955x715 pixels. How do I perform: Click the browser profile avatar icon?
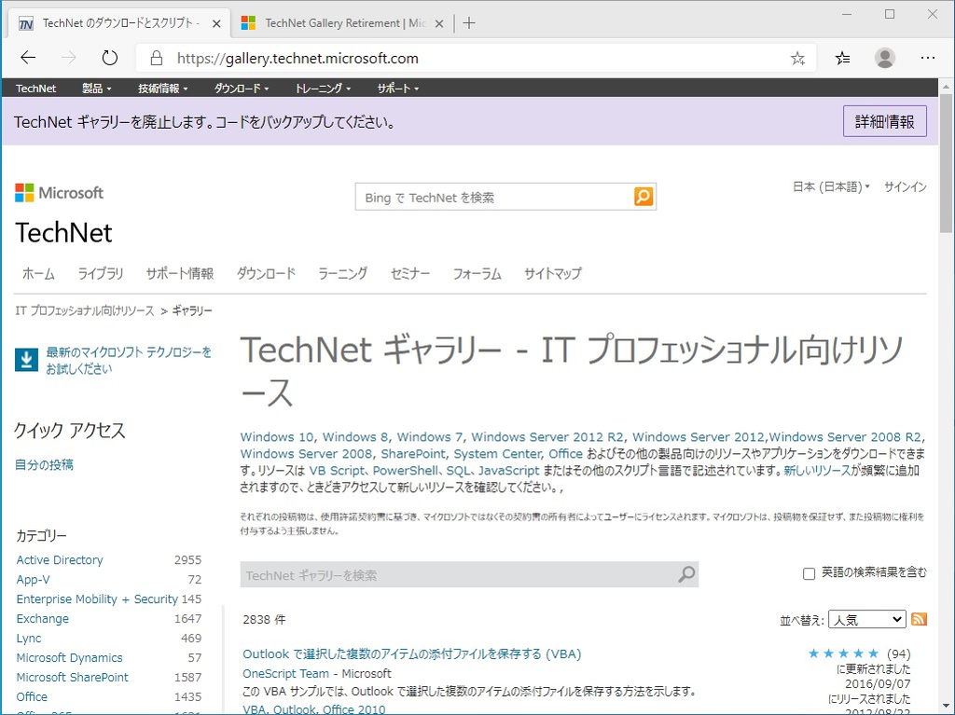pyautogui.click(x=884, y=57)
